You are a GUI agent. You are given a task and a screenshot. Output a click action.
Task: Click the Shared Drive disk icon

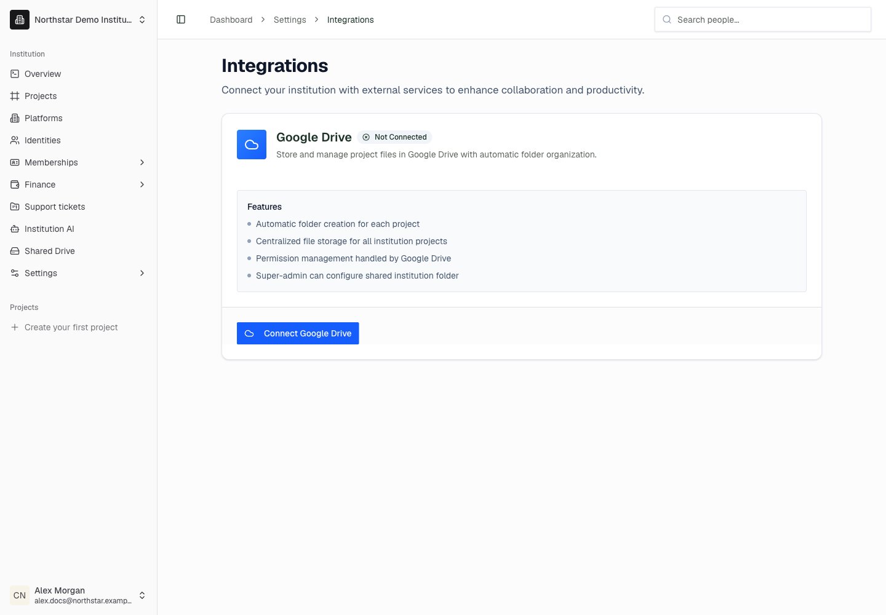pyautogui.click(x=15, y=251)
